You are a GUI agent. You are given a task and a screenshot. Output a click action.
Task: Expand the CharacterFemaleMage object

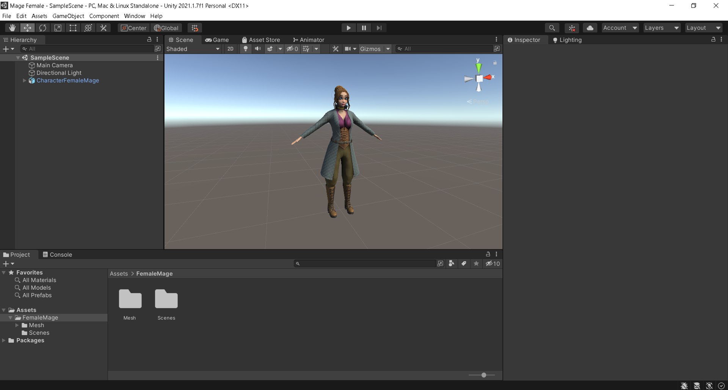tap(25, 81)
